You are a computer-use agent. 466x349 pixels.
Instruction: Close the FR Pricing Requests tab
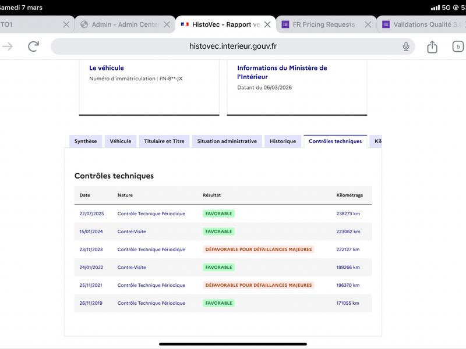(368, 24)
